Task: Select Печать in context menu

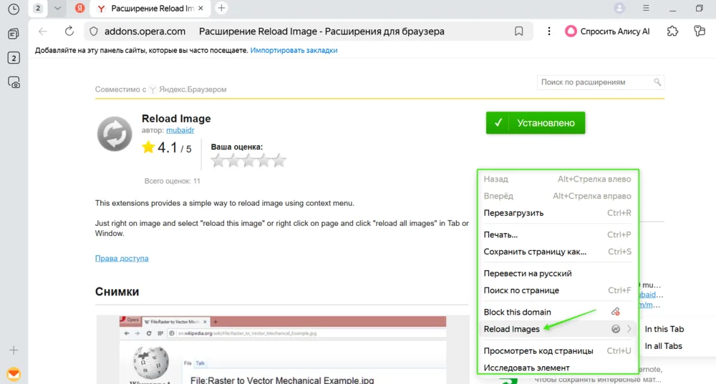Action: tap(557, 235)
